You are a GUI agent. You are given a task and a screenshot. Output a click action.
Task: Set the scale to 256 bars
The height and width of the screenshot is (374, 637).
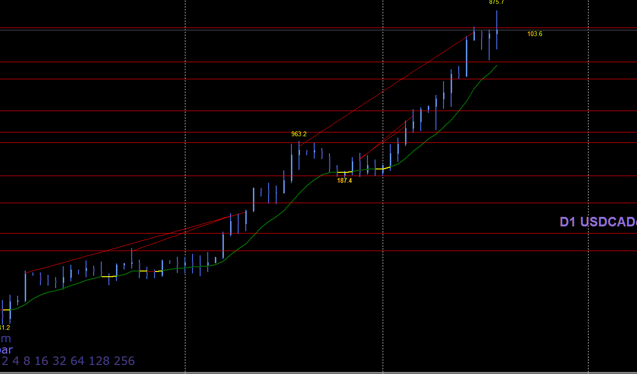[124, 361]
